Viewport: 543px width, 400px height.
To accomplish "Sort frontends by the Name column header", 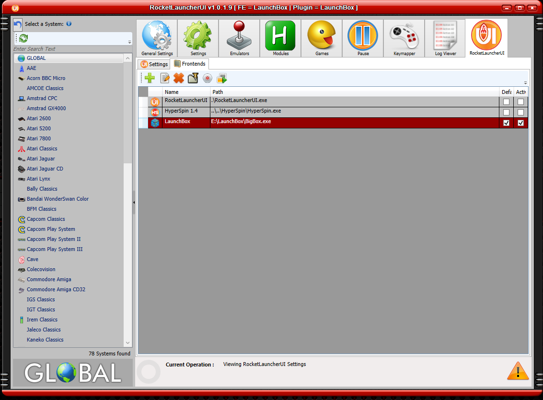I will [x=186, y=91].
